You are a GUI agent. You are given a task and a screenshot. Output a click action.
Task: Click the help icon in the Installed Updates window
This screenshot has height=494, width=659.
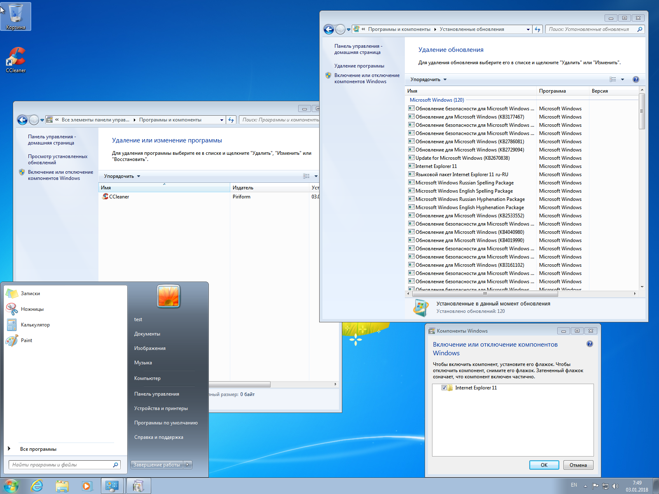coord(636,79)
